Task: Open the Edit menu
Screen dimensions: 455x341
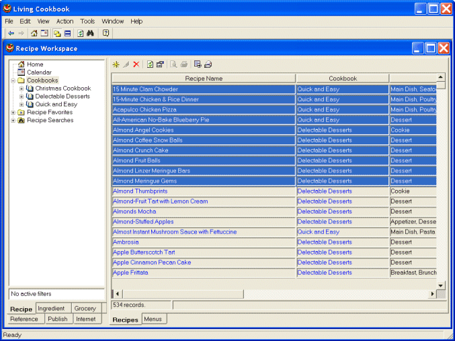Action: pos(25,21)
